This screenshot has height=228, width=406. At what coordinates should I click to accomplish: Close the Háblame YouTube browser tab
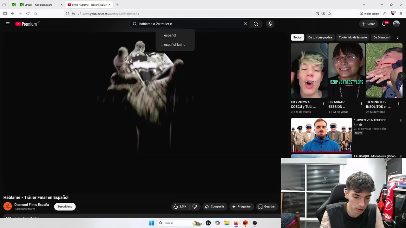[109, 5]
